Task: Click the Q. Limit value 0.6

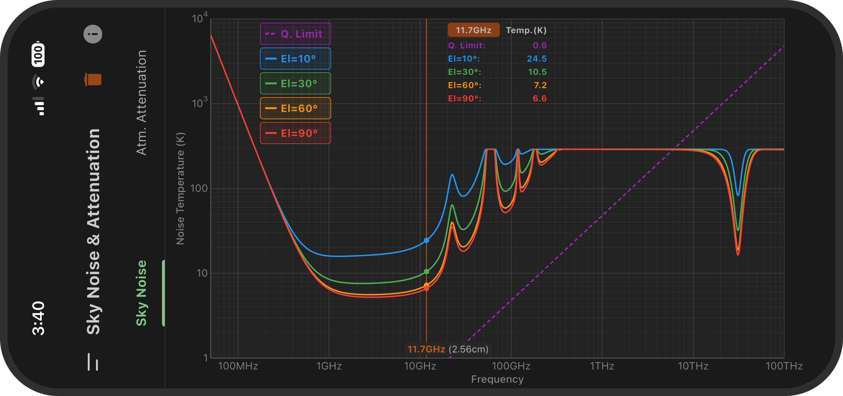Action: click(539, 45)
